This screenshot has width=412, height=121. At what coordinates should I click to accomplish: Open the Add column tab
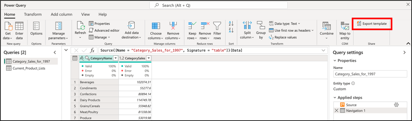(x=62, y=14)
